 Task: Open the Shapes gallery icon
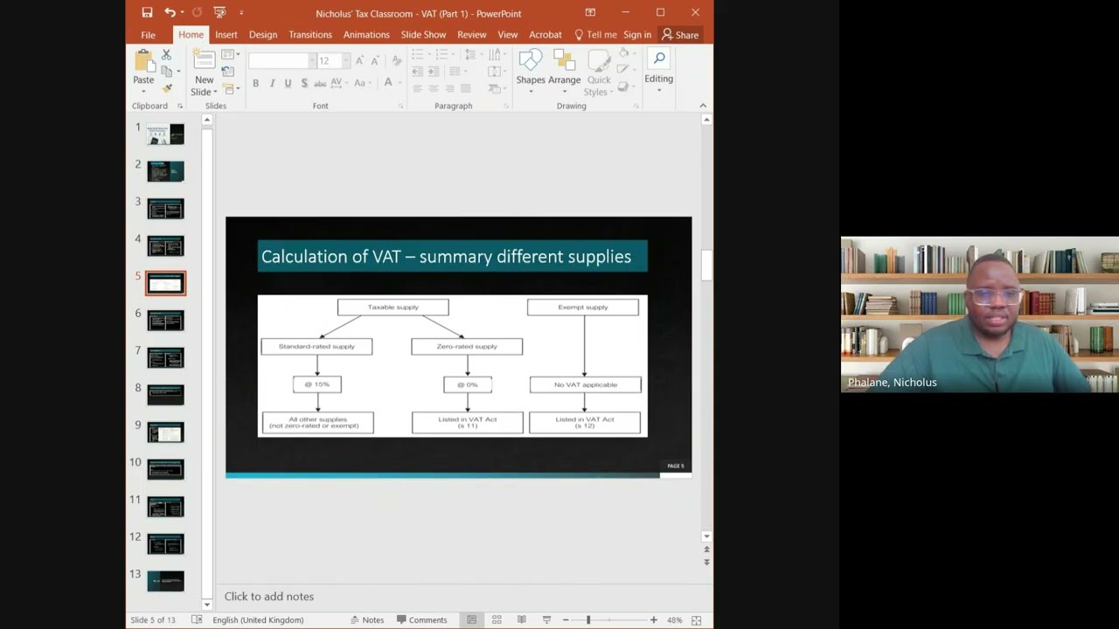tap(531, 61)
